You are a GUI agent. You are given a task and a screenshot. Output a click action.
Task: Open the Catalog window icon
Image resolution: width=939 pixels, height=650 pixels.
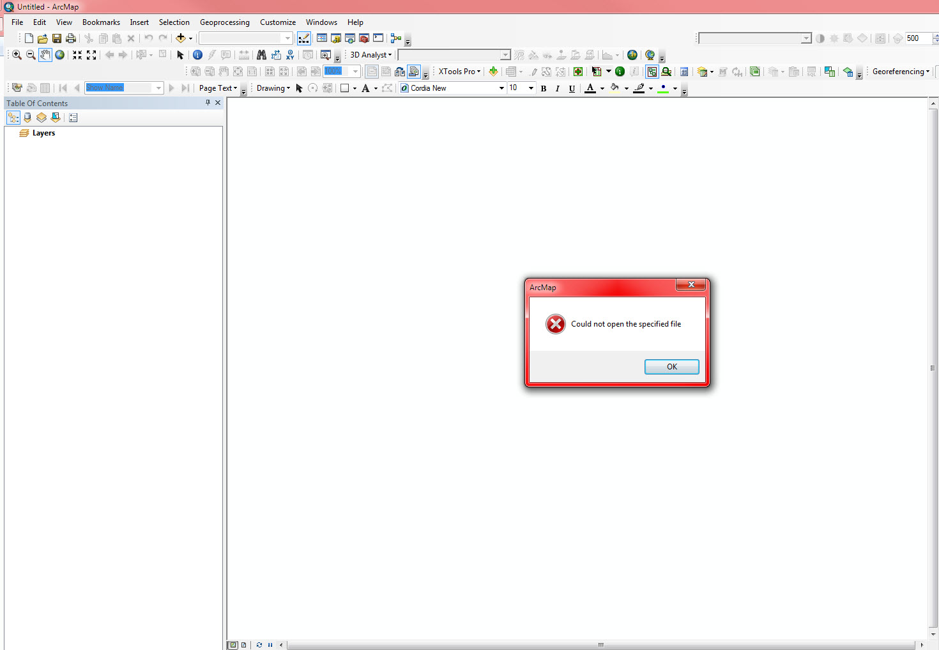(336, 38)
